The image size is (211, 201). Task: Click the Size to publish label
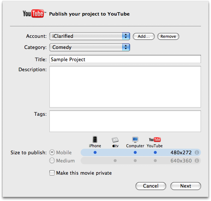tap(29, 153)
